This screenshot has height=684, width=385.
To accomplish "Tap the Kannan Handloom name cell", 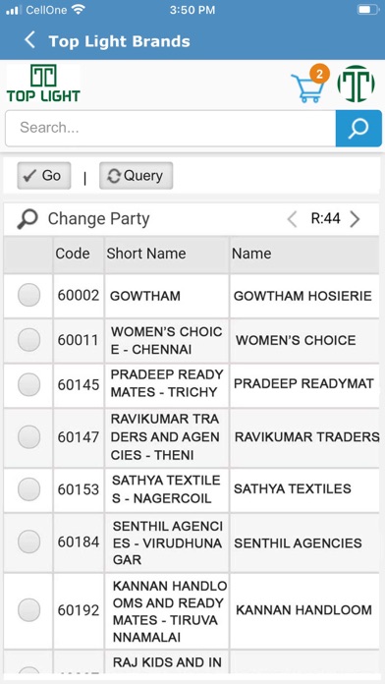I will 304,610.
